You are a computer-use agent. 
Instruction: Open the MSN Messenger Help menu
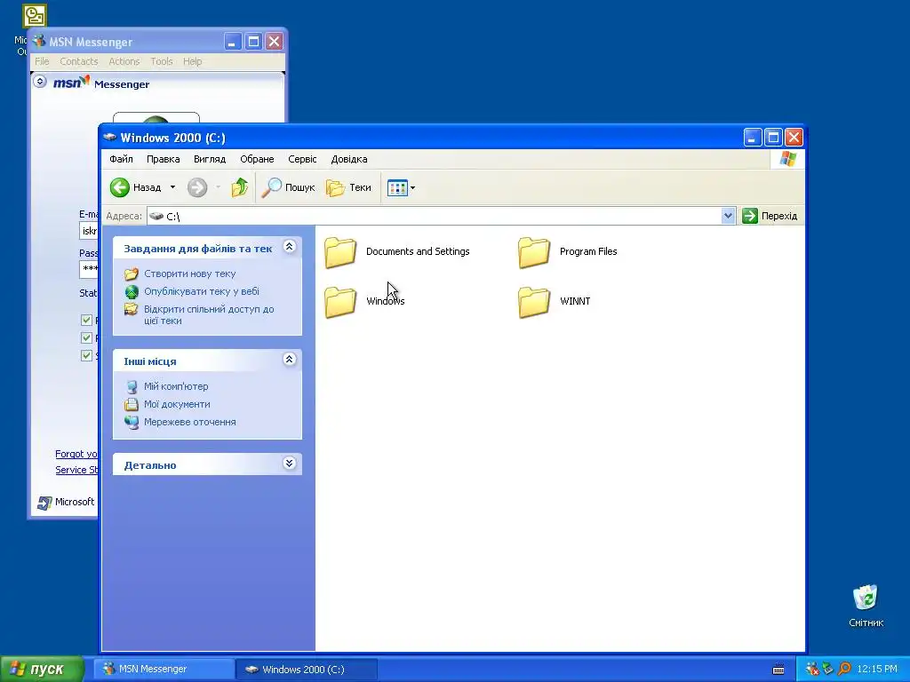coord(192,61)
